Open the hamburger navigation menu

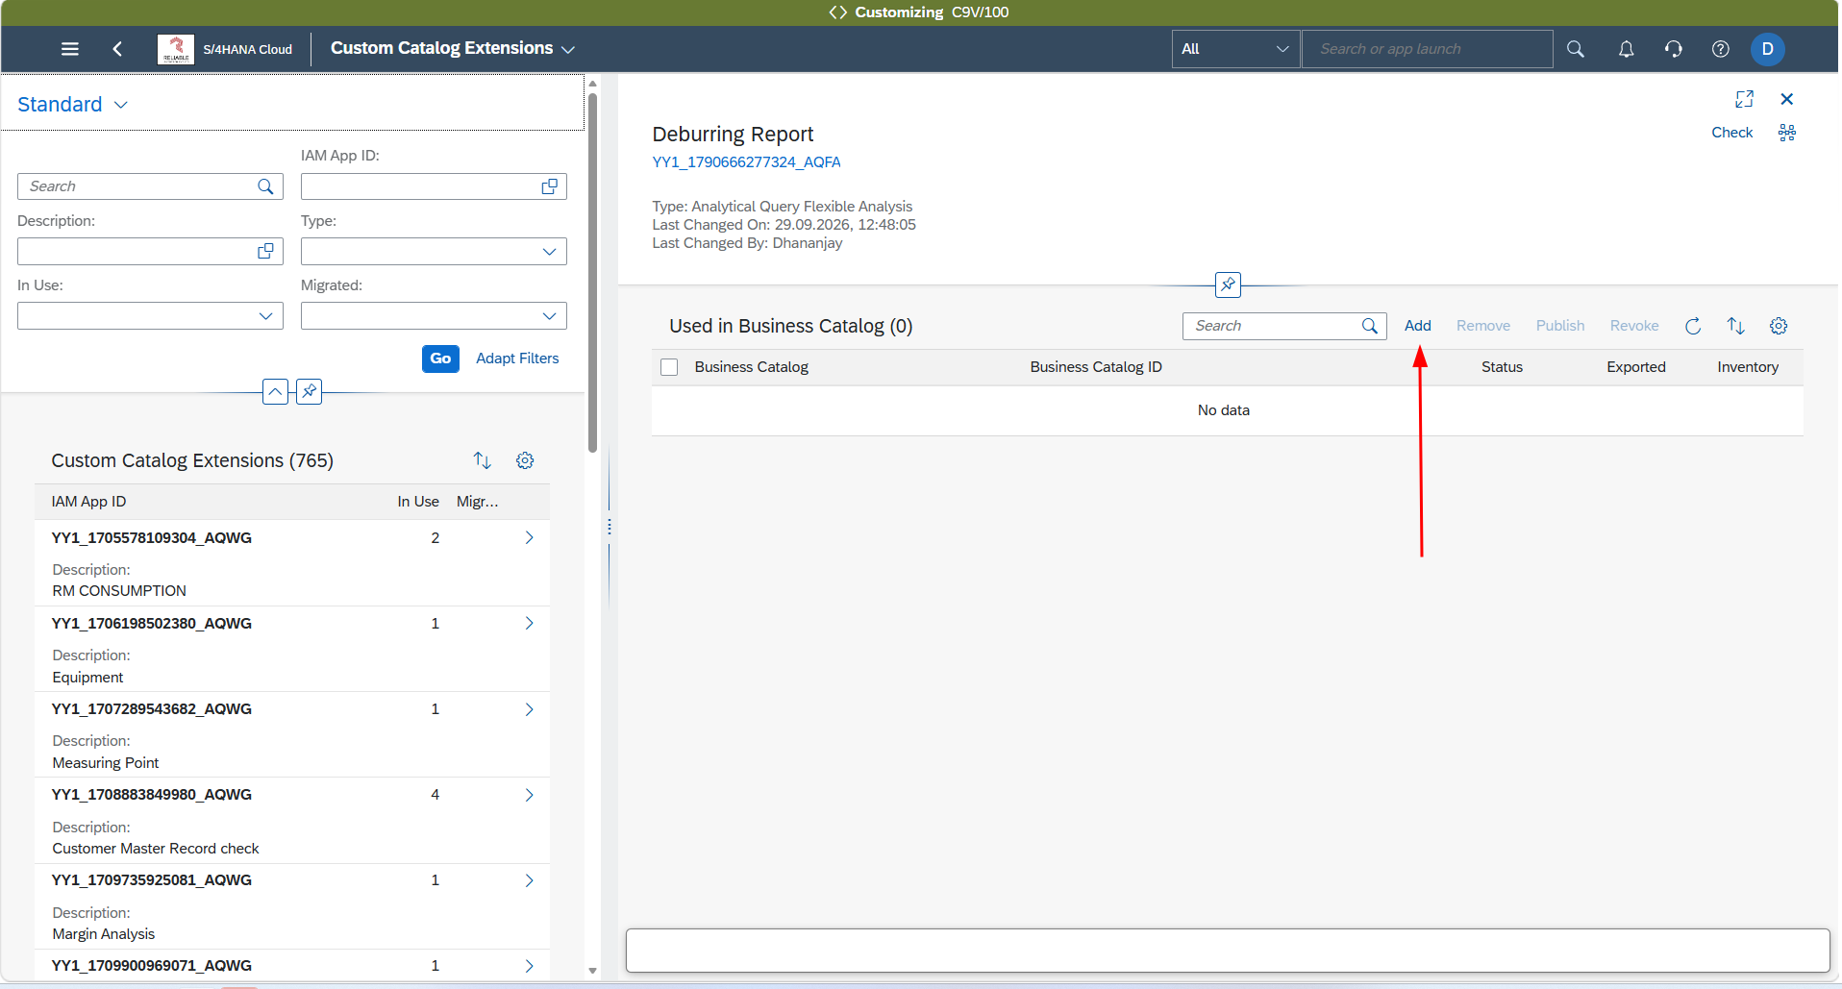point(70,49)
